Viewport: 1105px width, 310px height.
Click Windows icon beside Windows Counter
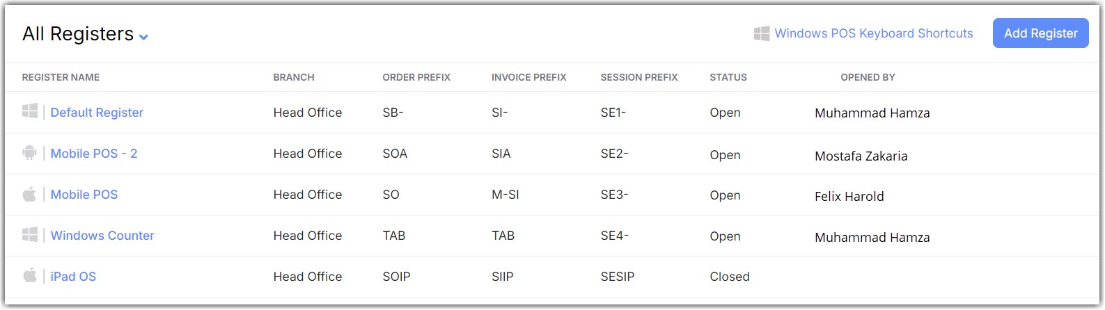[x=30, y=235]
